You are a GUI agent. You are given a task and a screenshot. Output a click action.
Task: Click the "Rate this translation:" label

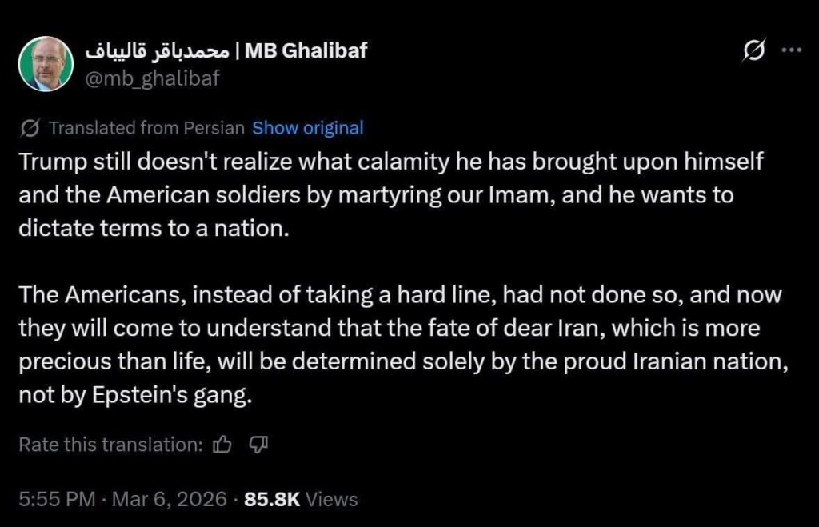[x=110, y=445]
